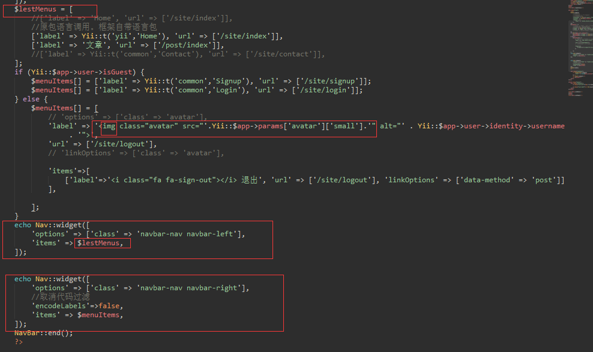
Task: Click the '/site/logout' url line
Action: tap(102, 145)
